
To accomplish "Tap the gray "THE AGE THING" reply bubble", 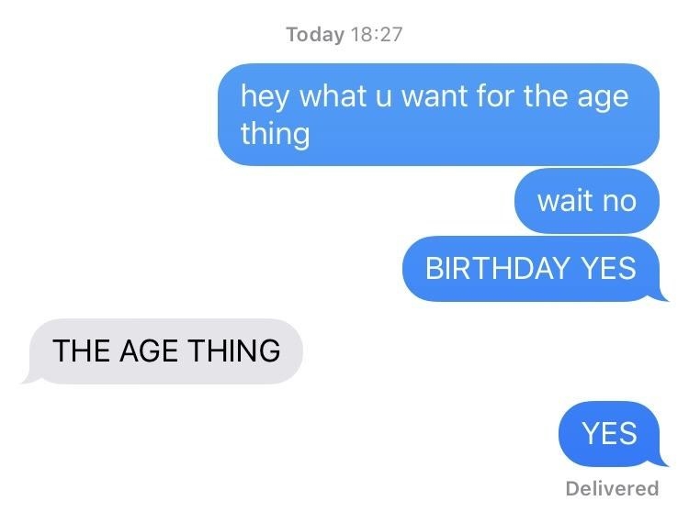I will point(164,351).
